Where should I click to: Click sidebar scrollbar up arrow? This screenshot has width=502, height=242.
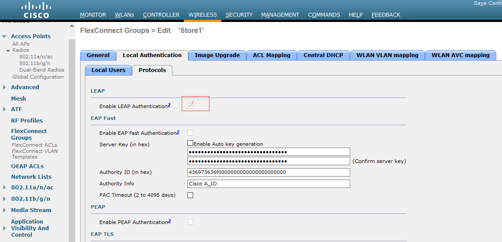click(x=72, y=26)
